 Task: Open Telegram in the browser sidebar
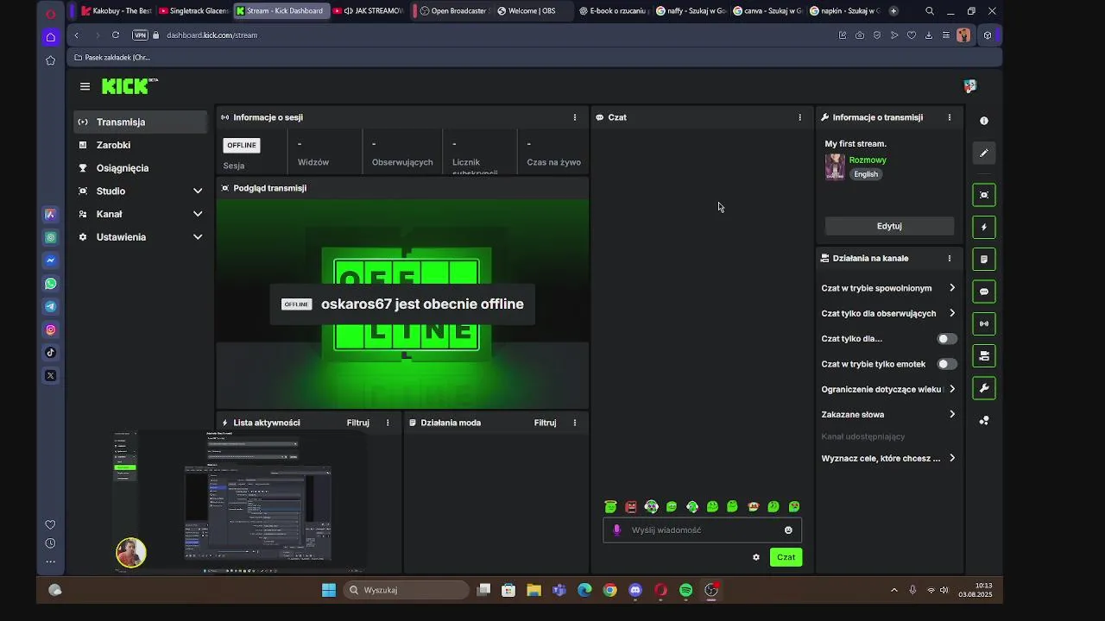(x=51, y=306)
